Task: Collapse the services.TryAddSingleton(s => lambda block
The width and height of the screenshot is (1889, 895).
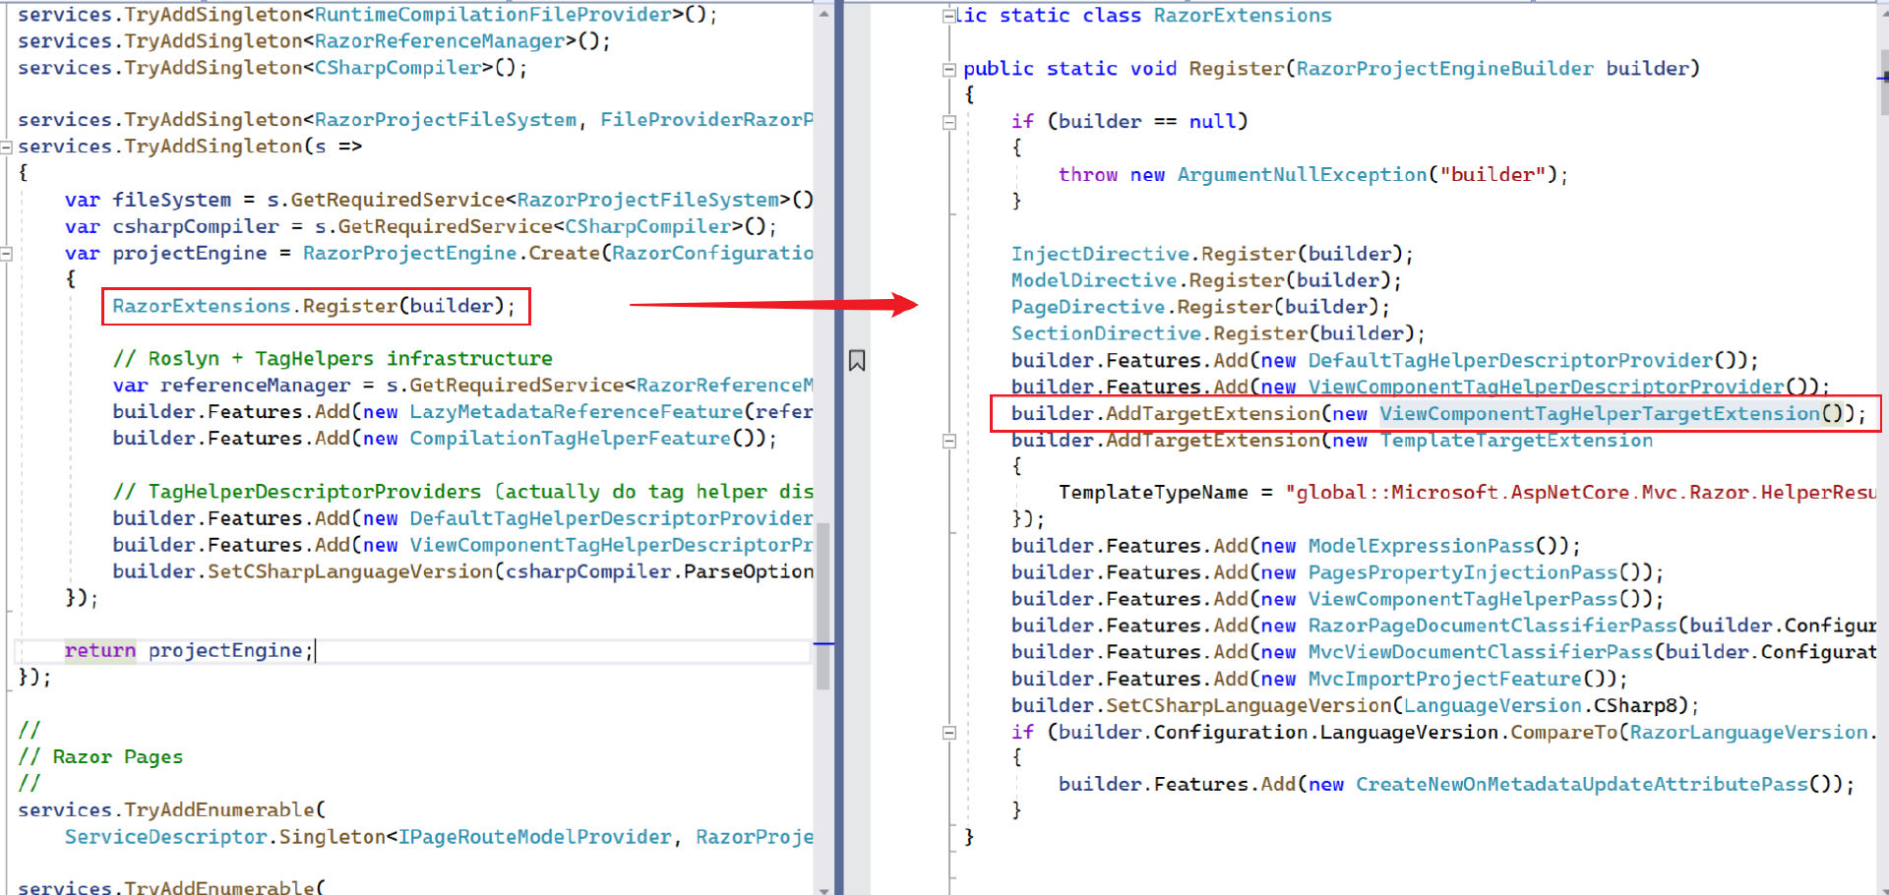Action: tap(6, 147)
